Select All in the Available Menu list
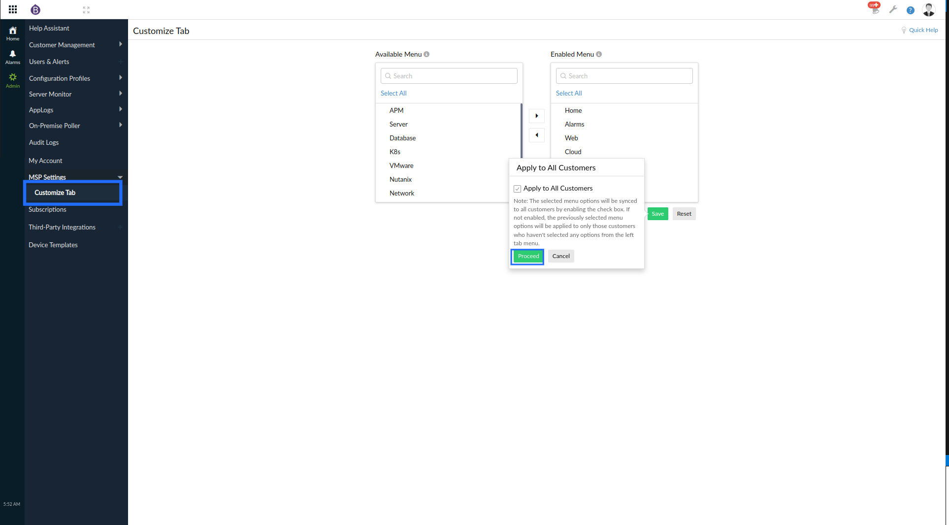This screenshot has width=949, height=525. (393, 93)
